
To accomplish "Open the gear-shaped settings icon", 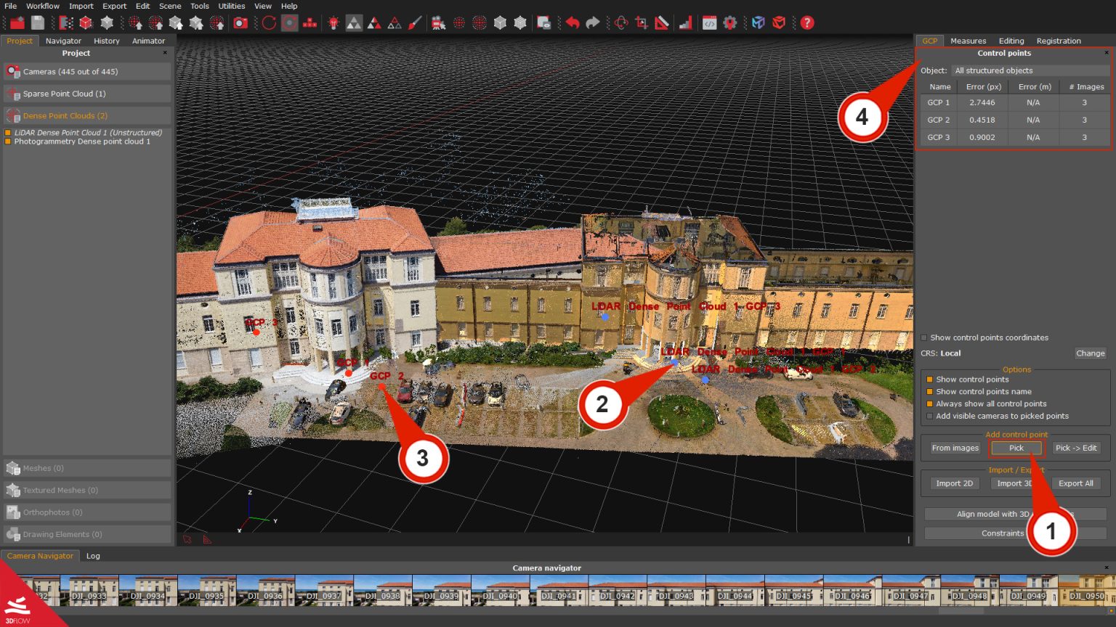I will [730, 22].
